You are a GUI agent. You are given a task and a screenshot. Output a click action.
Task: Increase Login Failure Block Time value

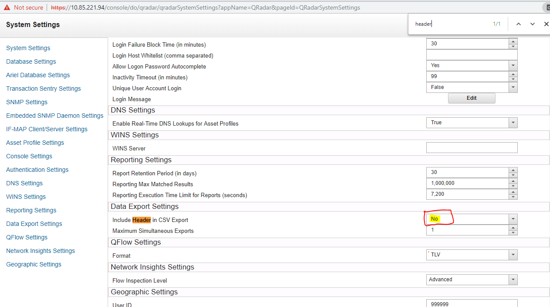tap(513, 41)
